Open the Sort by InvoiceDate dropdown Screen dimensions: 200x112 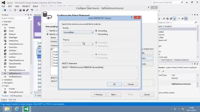pyautogui.click(x=78, y=32)
